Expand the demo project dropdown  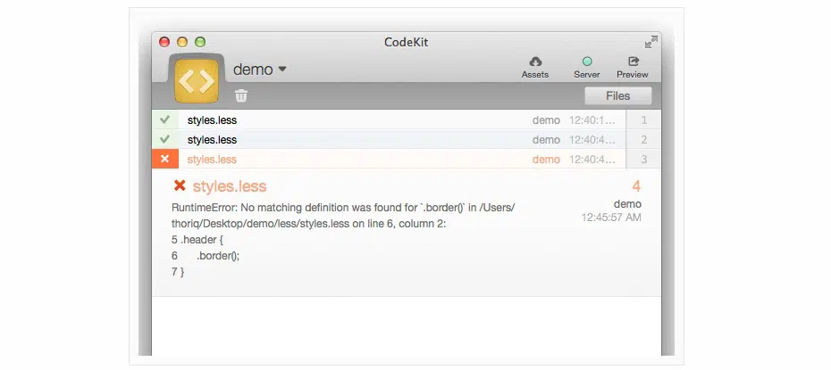(282, 69)
